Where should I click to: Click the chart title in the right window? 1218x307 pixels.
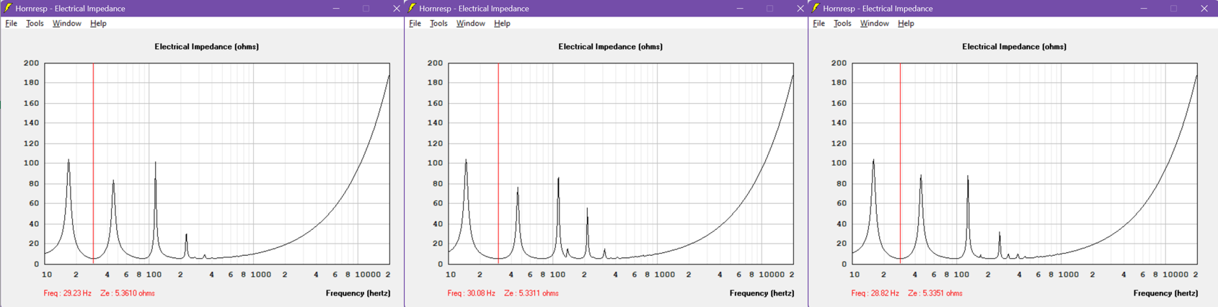click(x=1015, y=47)
